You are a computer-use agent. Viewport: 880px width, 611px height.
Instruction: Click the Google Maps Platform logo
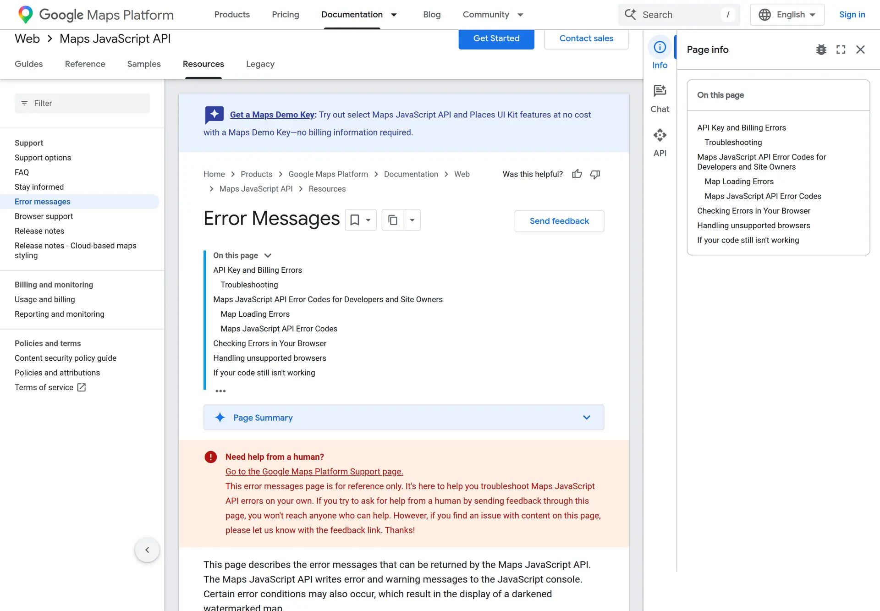click(95, 15)
